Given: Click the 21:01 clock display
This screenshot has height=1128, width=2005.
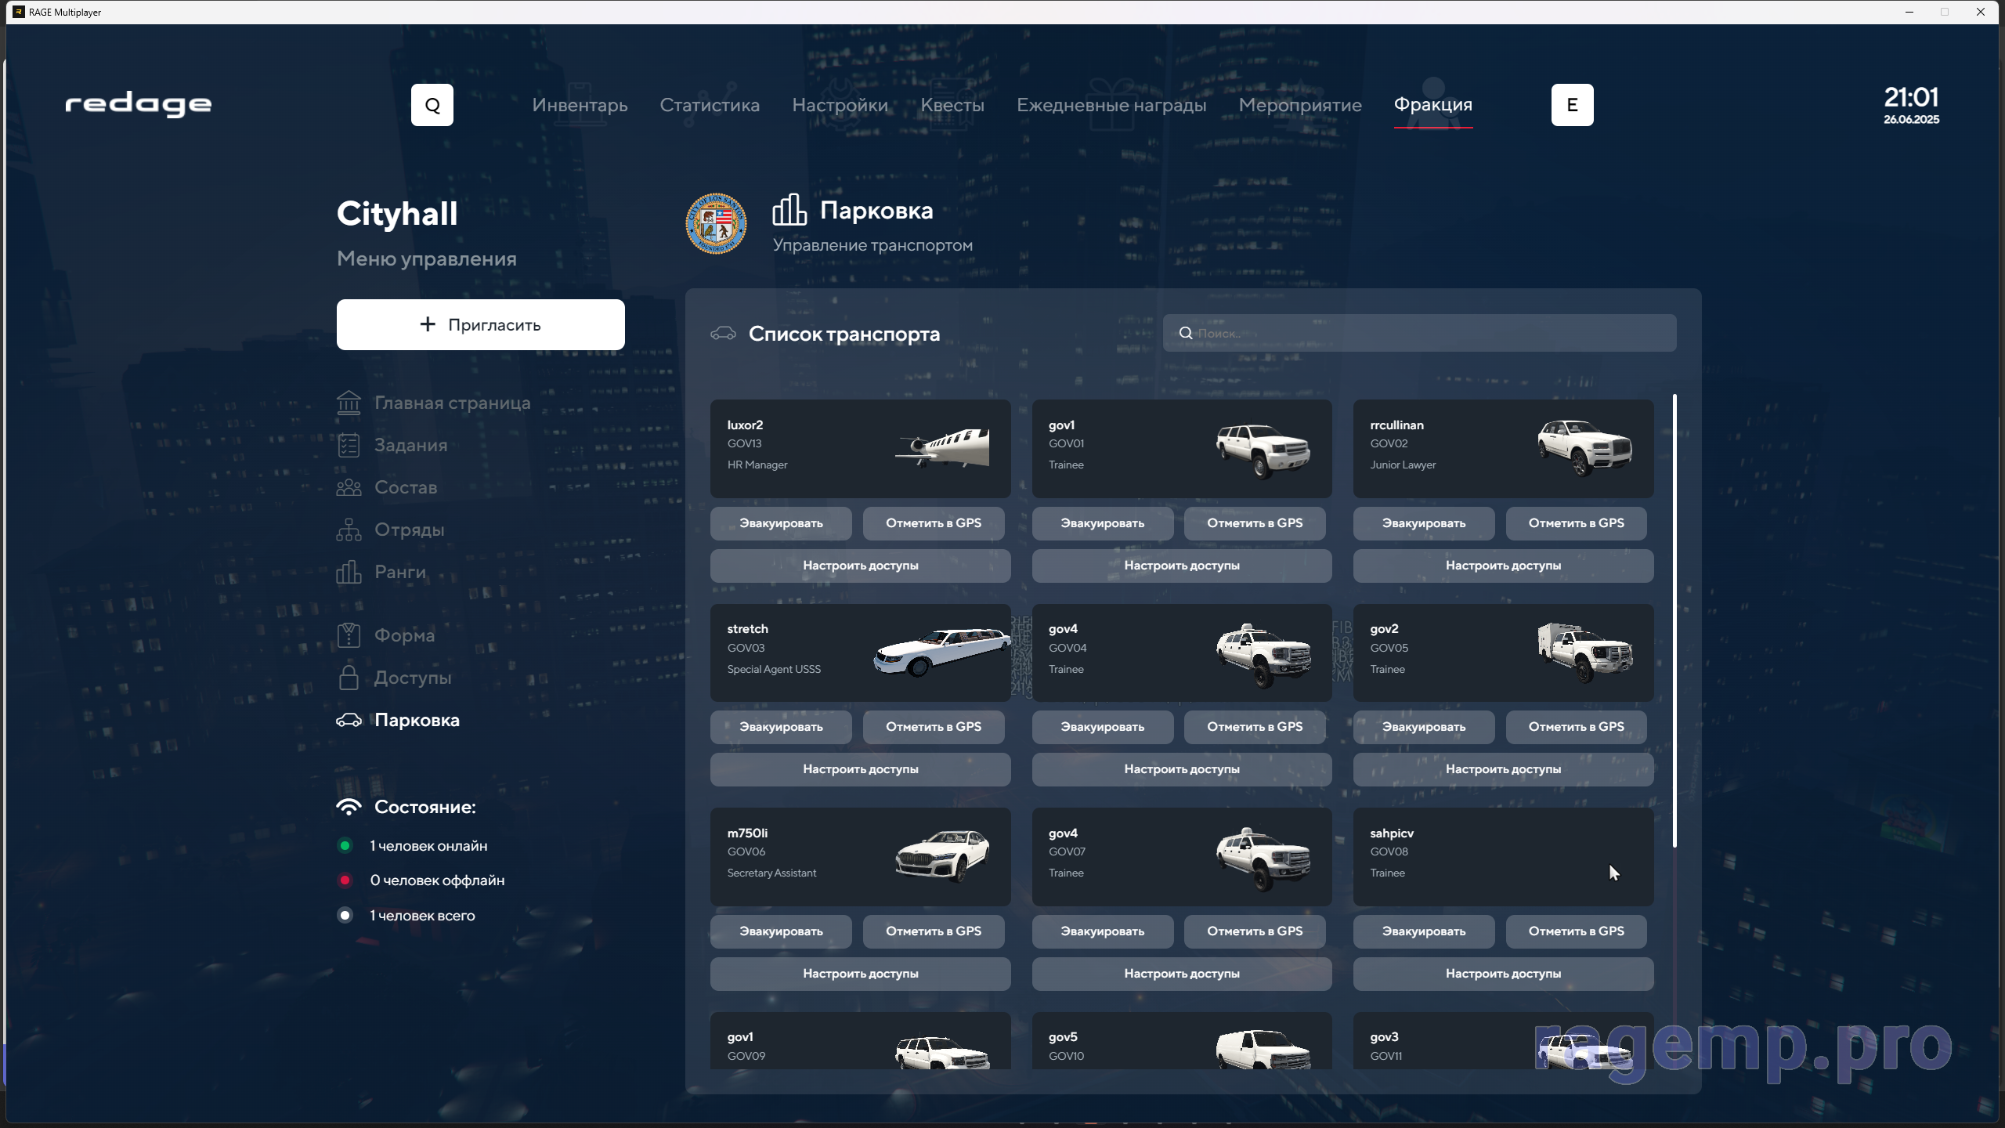Looking at the screenshot, I should point(1911,97).
